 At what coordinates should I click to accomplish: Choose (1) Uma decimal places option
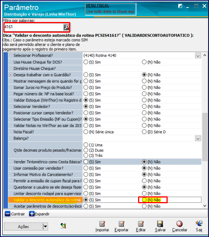86,145
